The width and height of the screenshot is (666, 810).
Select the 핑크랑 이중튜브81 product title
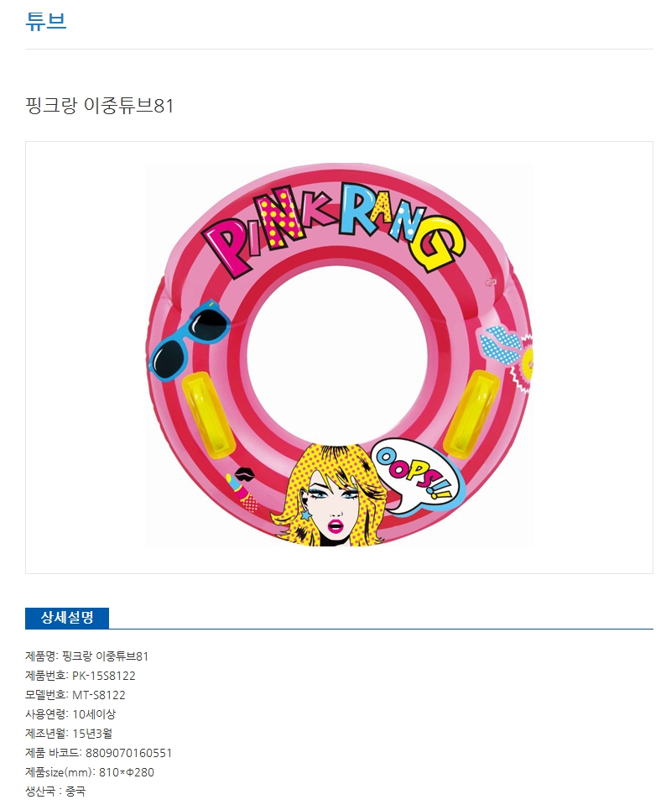pos(100,106)
